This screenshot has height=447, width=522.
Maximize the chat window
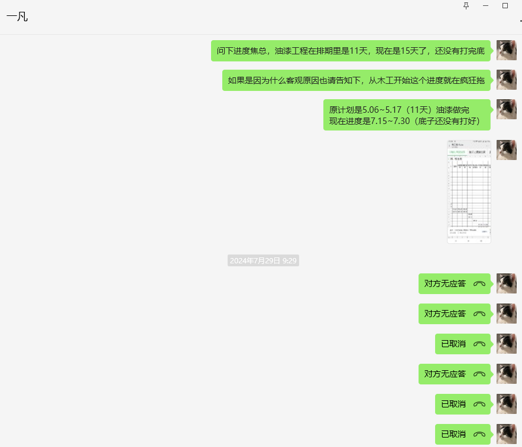[x=505, y=5]
